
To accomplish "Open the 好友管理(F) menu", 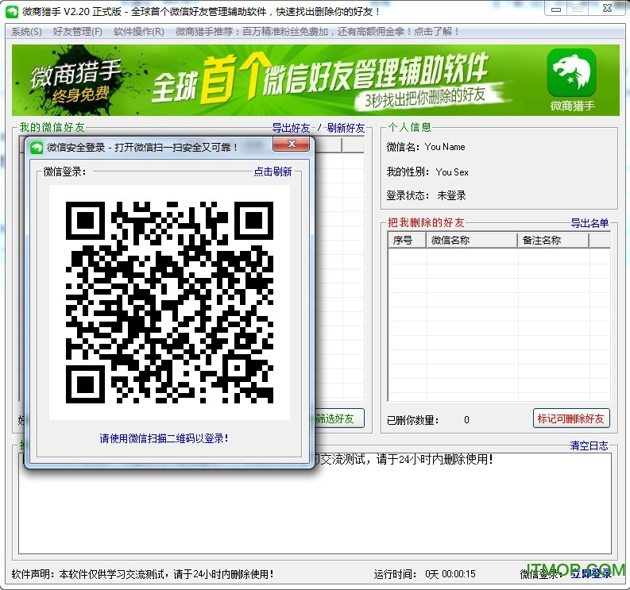I will coord(77,32).
